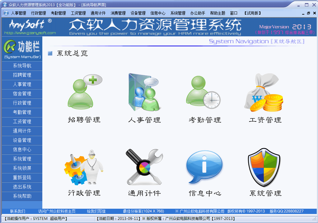The height and width of the screenshot is (223, 318).
Task: Open 系统帮助 in the sidebar
Action: pos(22,196)
